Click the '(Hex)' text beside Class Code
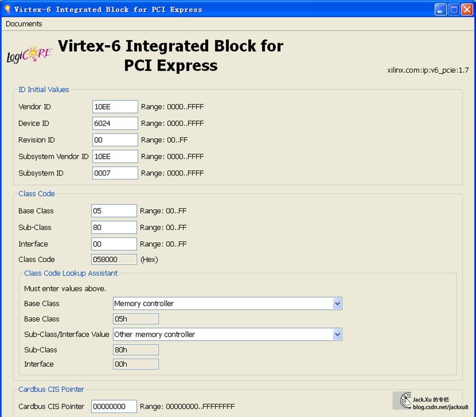Image resolution: width=476 pixels, height=417 pixels. tap(149, 260)
